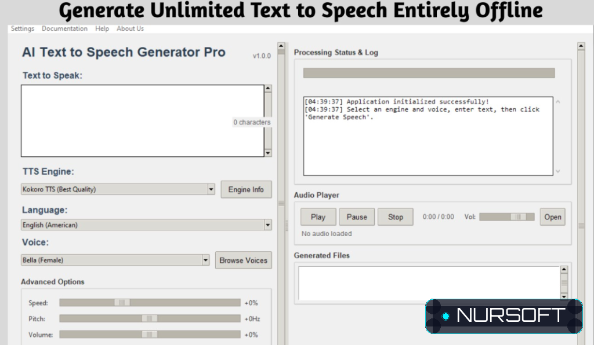The image size is (594, 345).
Task: Click the Generated Files list box
Action: (429, 283)
